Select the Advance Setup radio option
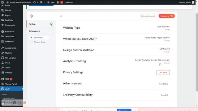The image size is (198, 111). tap(31, 42)
